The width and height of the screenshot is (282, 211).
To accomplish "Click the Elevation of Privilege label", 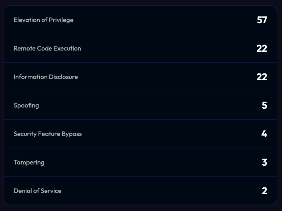I will pyautogui.click(x=43, y=20).
